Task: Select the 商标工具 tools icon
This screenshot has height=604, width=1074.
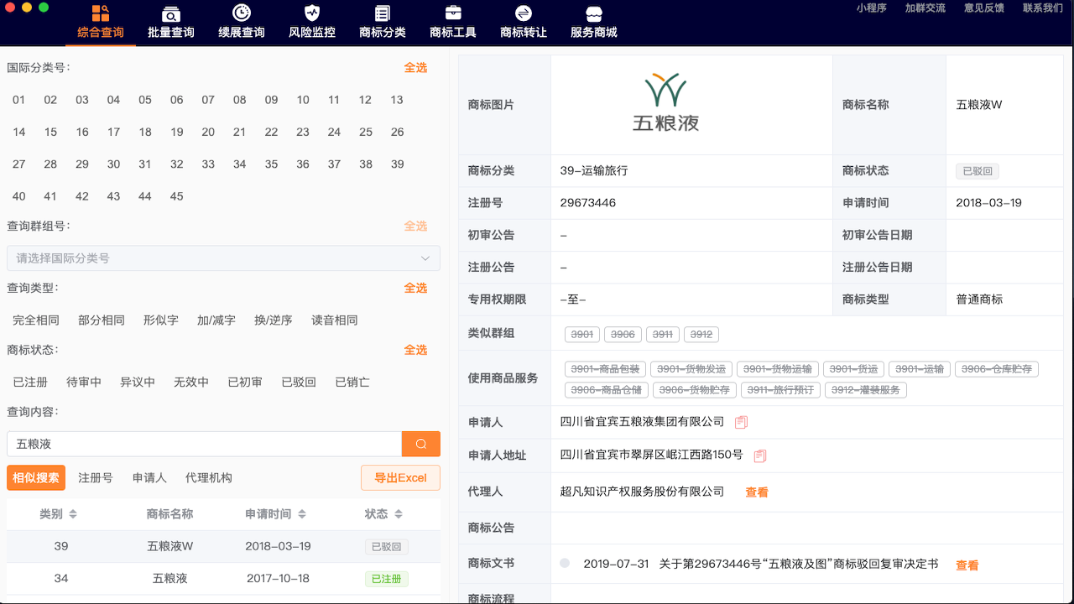Action: pyautogui.click(x=452, y=15)
